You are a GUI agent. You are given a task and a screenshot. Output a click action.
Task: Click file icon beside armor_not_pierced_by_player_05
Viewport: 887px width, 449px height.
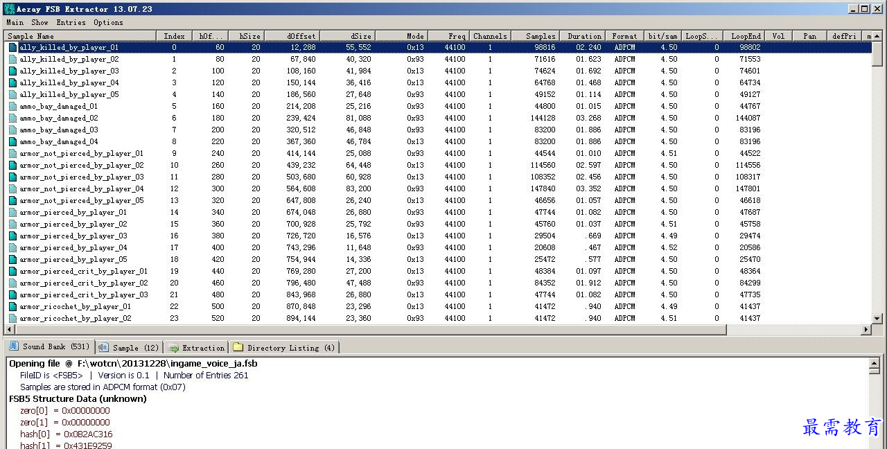[12, 200]
